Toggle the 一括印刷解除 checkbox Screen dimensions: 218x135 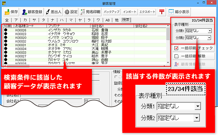pos(176,56)
